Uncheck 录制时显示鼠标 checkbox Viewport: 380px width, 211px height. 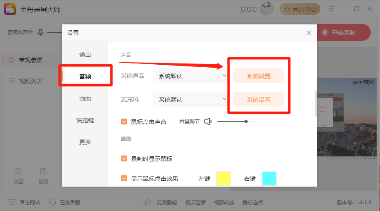[x=124, y=159]
